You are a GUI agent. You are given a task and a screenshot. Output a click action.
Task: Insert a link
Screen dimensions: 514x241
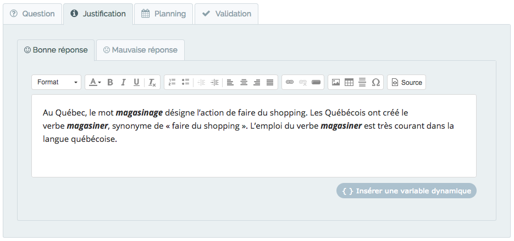(290, 82)
